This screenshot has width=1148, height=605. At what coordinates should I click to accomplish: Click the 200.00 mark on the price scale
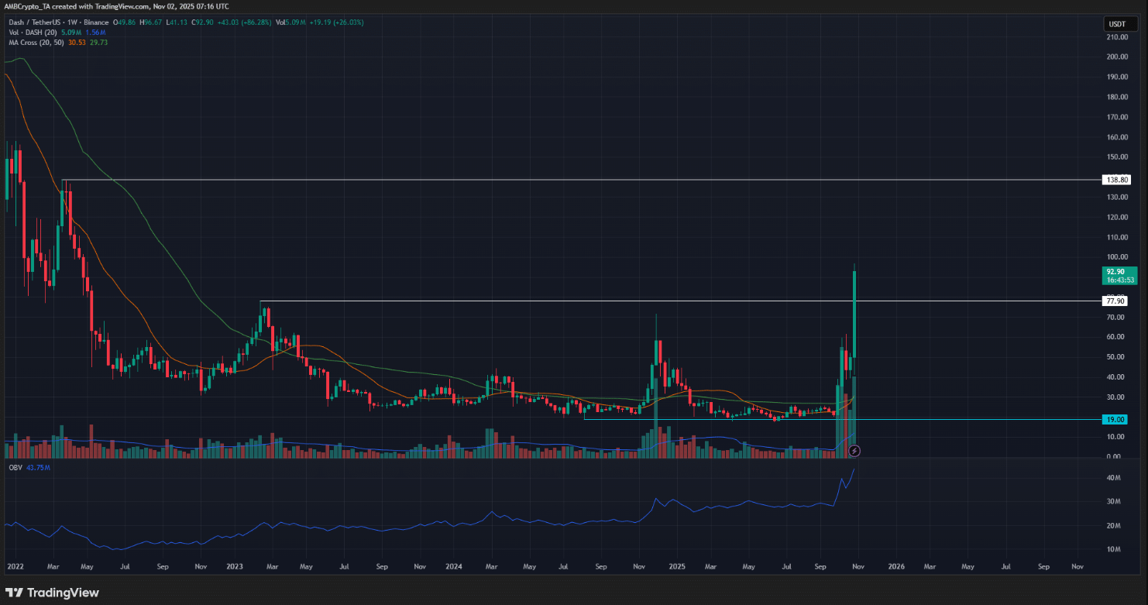click(1116, 57)
